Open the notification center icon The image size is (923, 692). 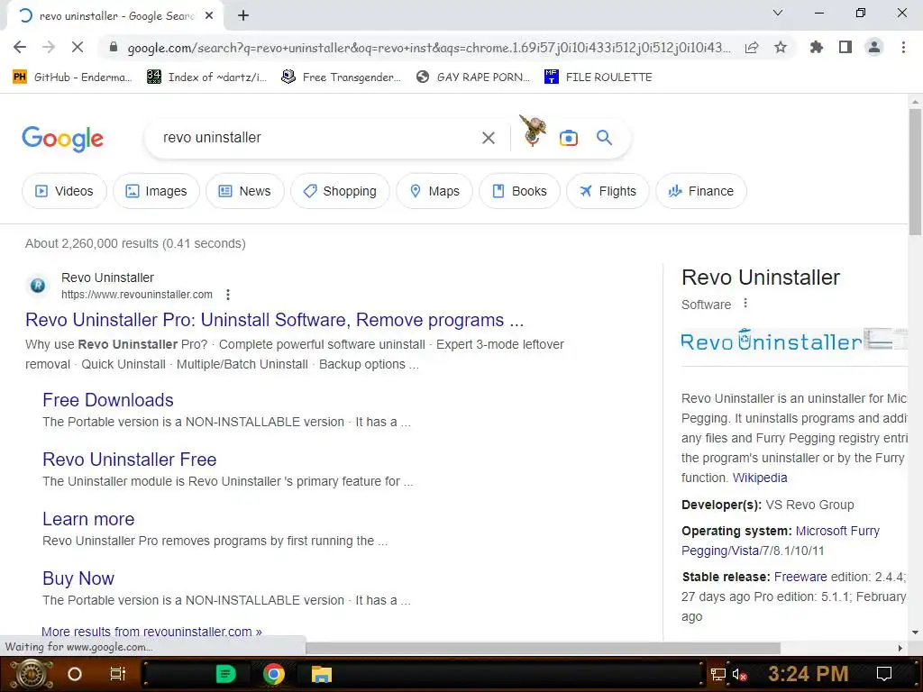click(884, 674)
